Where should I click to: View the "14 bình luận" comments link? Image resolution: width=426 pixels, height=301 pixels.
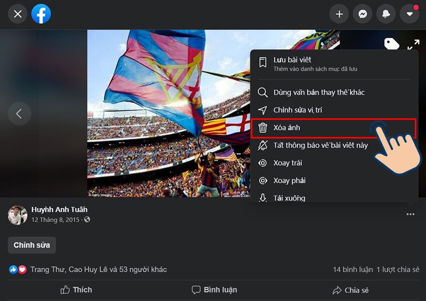pyautogui.click(x=352, y=270)
